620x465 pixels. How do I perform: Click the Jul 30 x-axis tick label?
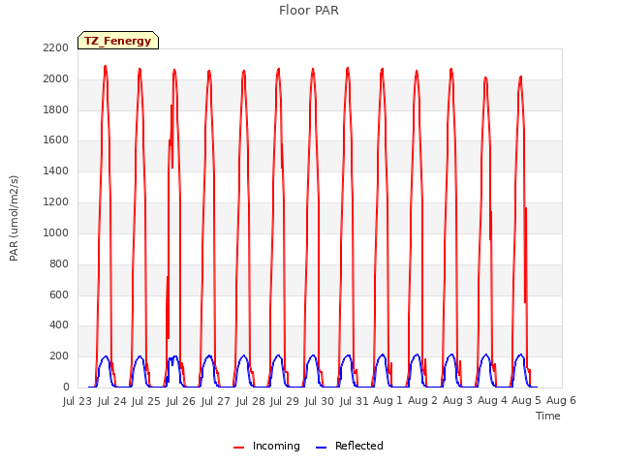coord(320,401)
